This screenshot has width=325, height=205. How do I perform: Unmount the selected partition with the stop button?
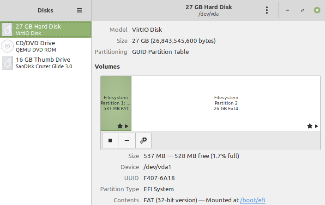pos(110,141)
